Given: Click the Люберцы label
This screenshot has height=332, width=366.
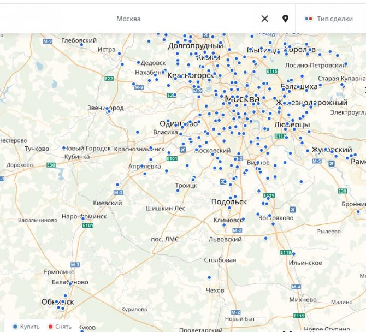Looking at the screenshot, I should coord(292,124).
